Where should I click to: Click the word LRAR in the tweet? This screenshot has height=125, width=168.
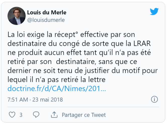pos(142,44)
